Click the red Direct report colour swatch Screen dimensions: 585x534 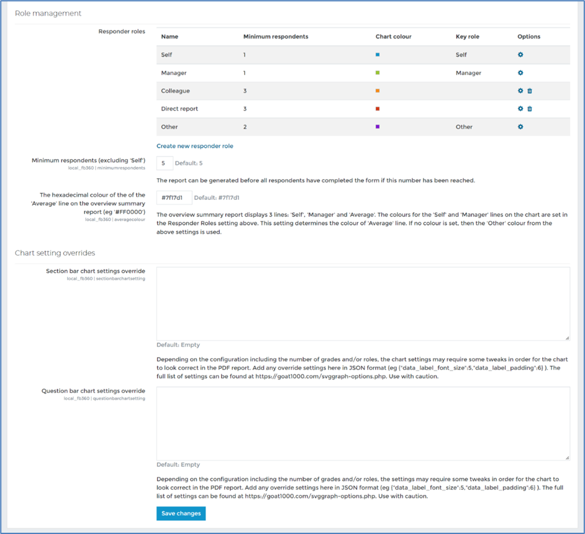(x=378, y=109)
